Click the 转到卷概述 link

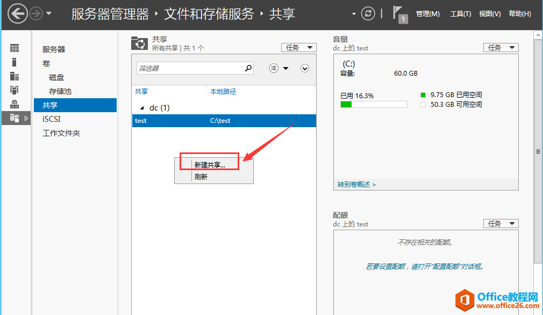pyautogui.click(x=356, y=184)
